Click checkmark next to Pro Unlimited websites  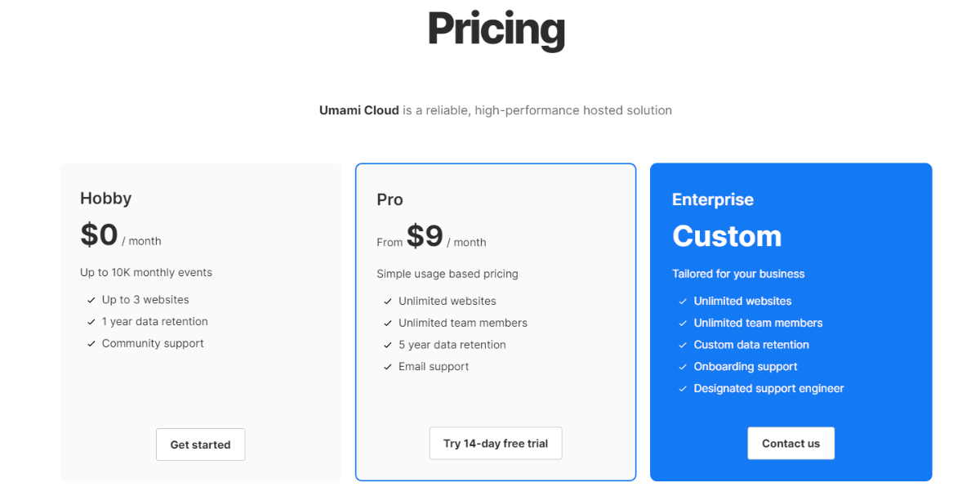click(388, 302)
